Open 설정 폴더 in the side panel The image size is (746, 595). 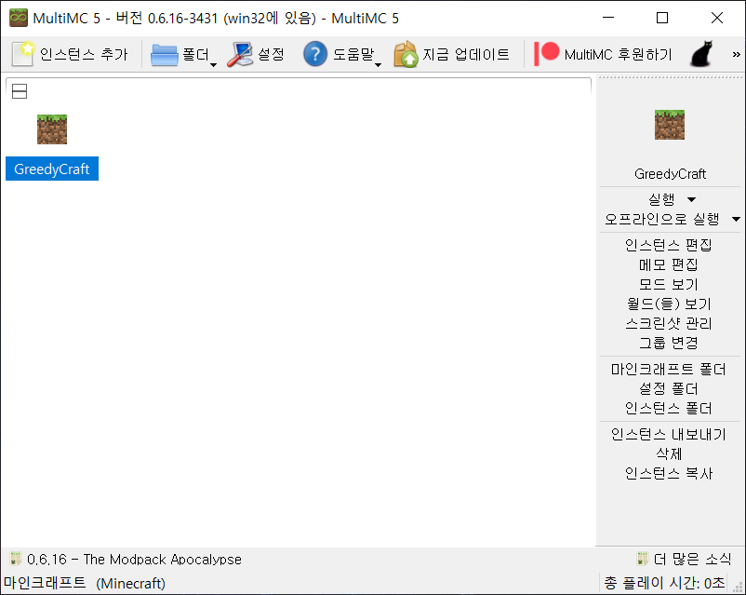(669, 388)
